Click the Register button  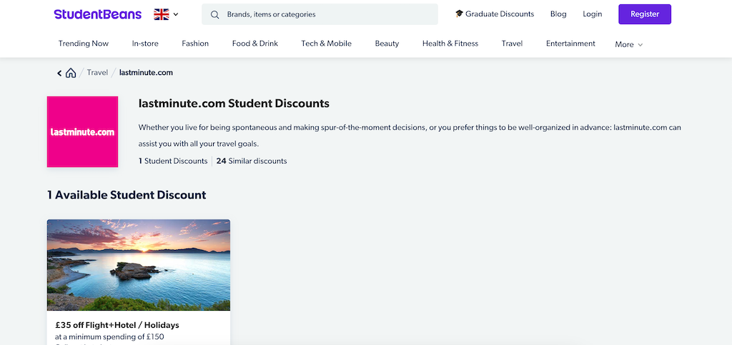click(645, 14)
